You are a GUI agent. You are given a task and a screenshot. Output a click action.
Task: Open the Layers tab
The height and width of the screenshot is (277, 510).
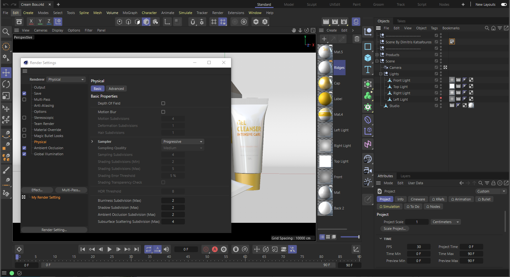[x=405, y=176]
